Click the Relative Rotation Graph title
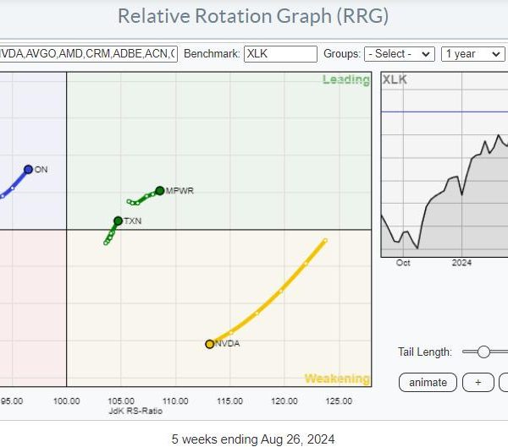The image size is (508, 447). [x=253, y=16]
